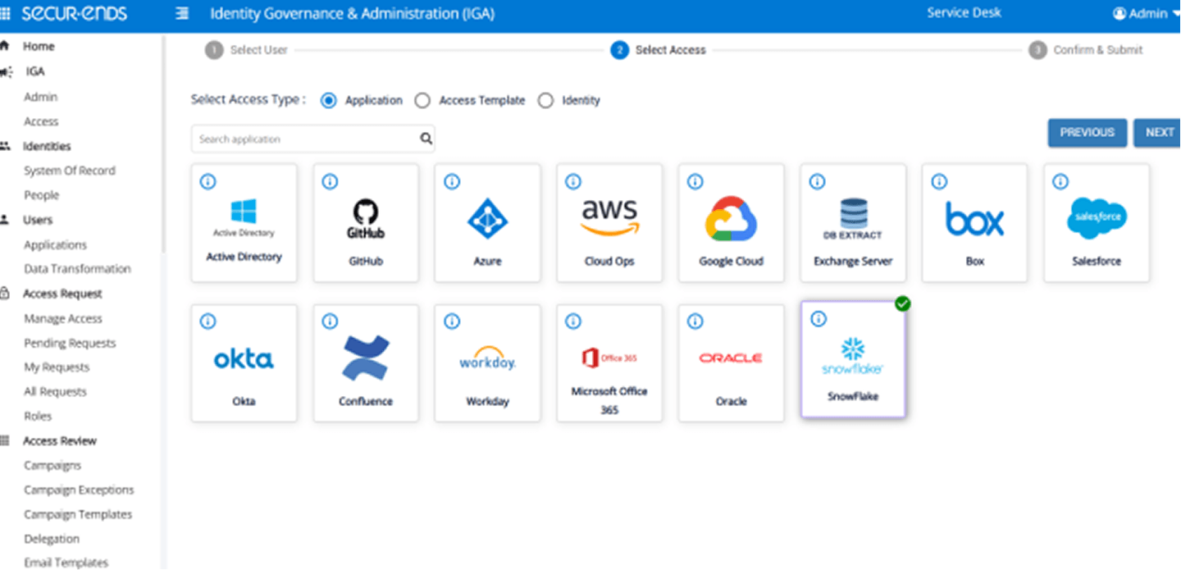This screenshot has width=1181, height=570.
Task: Toggle the sidebar collapse hamburger icon
Action: click(182, 14)
